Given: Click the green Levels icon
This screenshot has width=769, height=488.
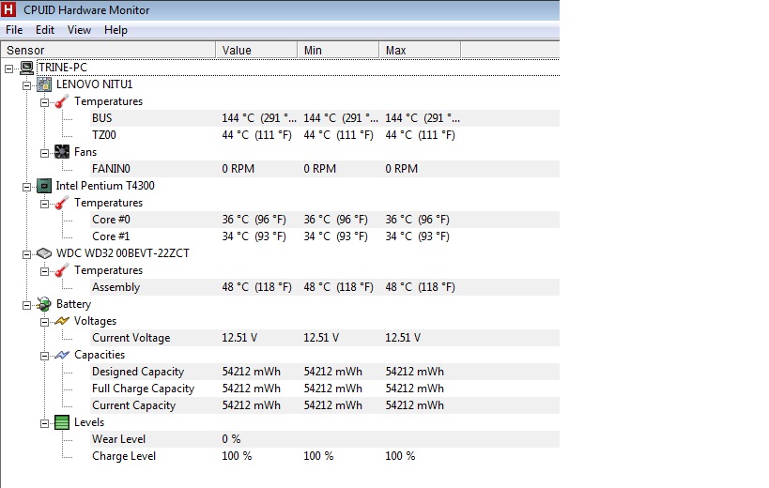Looking at the screenshot, I should click(62, 422).
